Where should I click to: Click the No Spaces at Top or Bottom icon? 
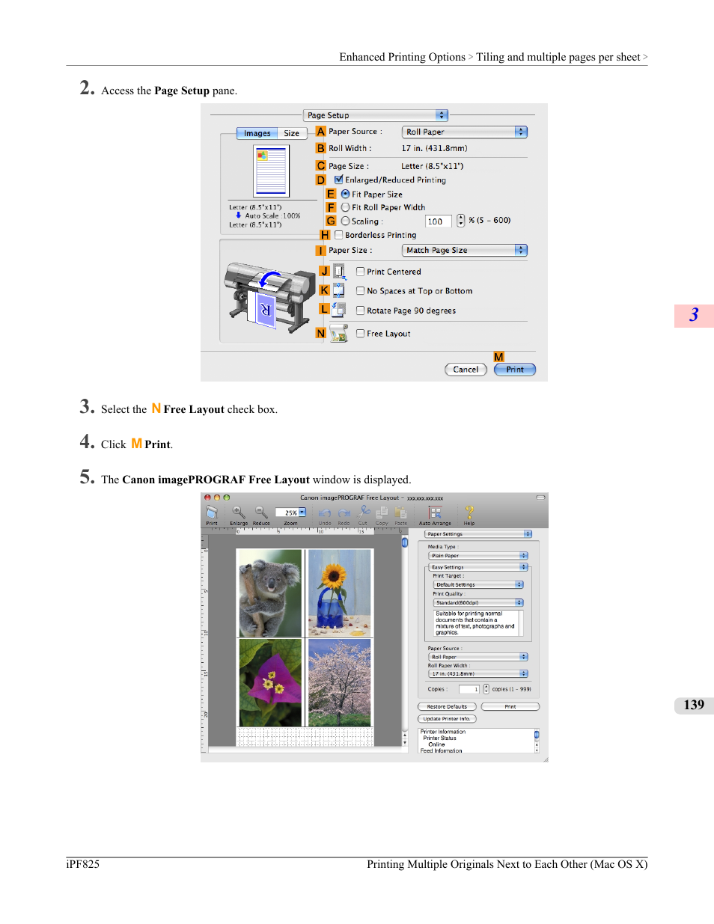[x=339, y=291]
